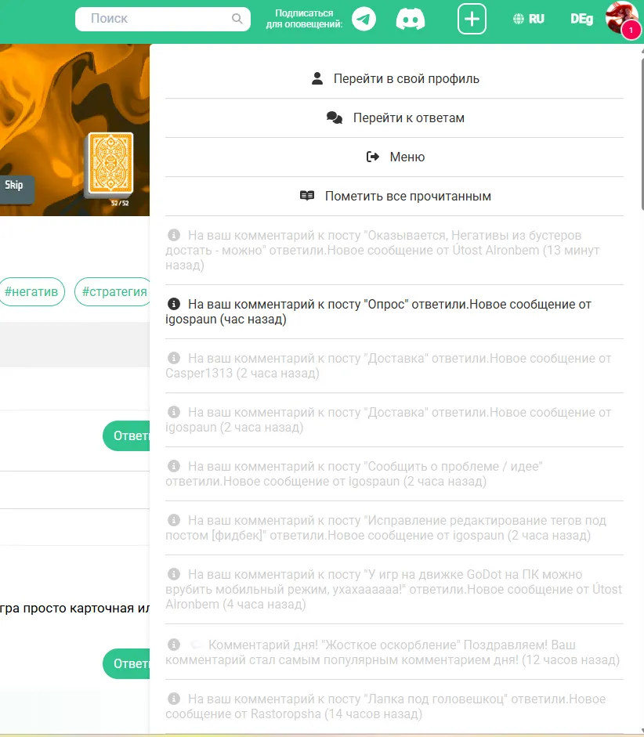Open "Комментарий дня" congratulation notification
Screen dimensions: 644x737
(394, 652)
